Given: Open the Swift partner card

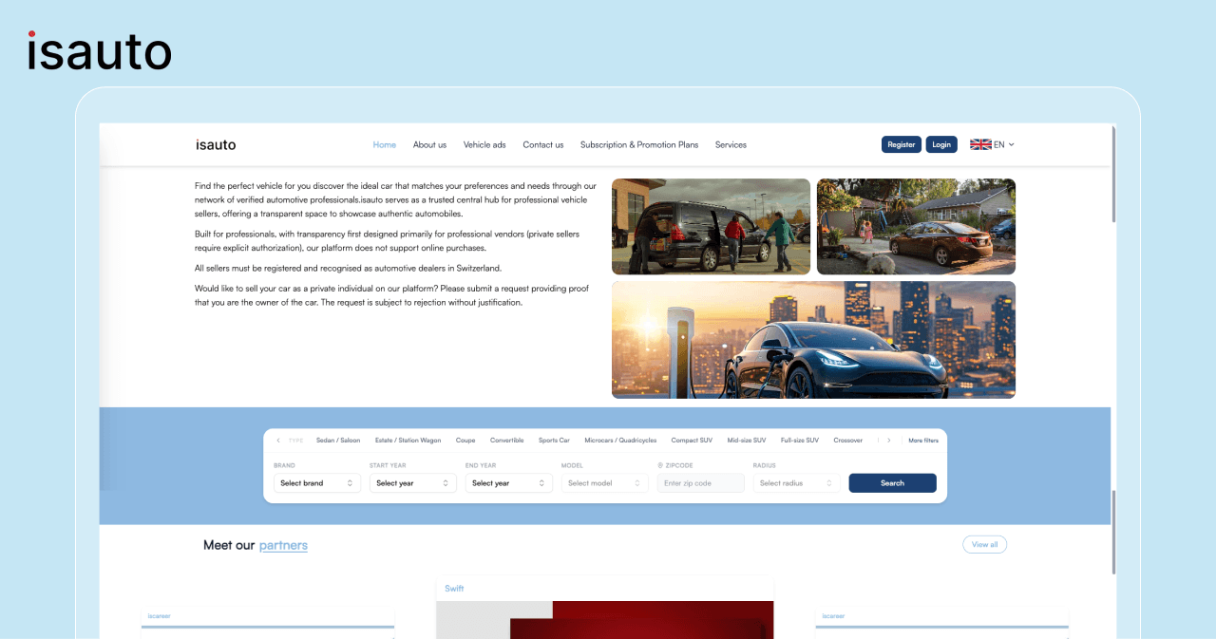Looking at the screenshot, I should (x=605, y=608).
